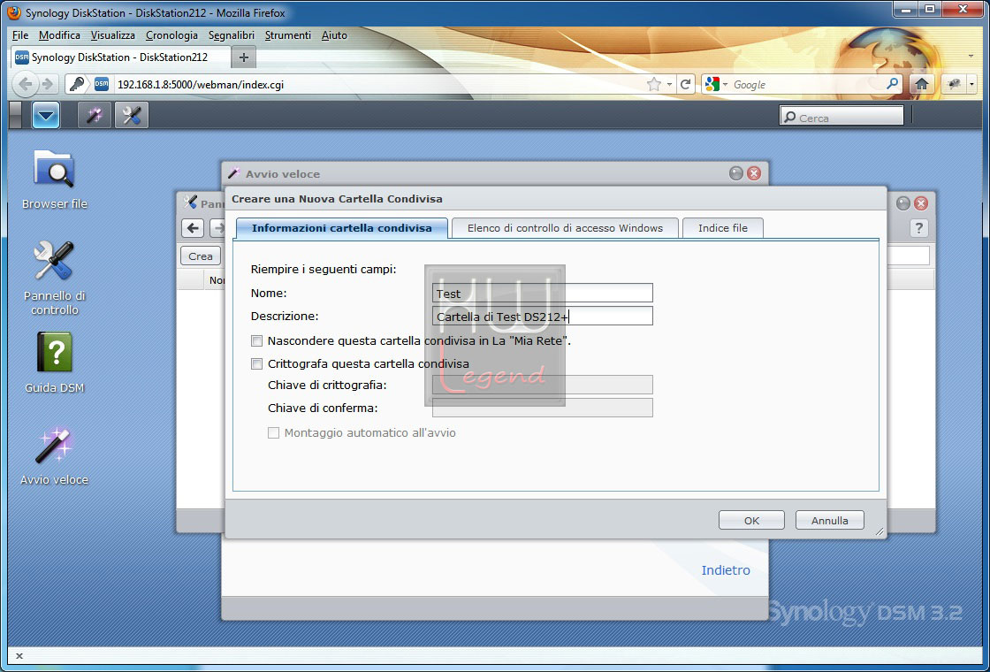Open a new Firefox tab with plus
This screenshot has height=672, width=990.
coord(244,57)
